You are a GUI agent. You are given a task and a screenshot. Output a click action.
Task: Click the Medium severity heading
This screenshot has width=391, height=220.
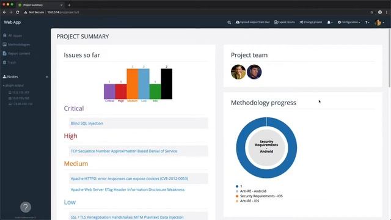[76, 164]
